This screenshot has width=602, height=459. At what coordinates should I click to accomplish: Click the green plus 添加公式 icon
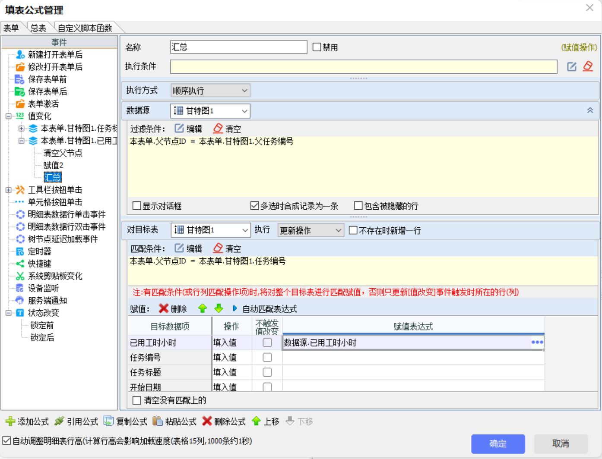pos(10,421)
